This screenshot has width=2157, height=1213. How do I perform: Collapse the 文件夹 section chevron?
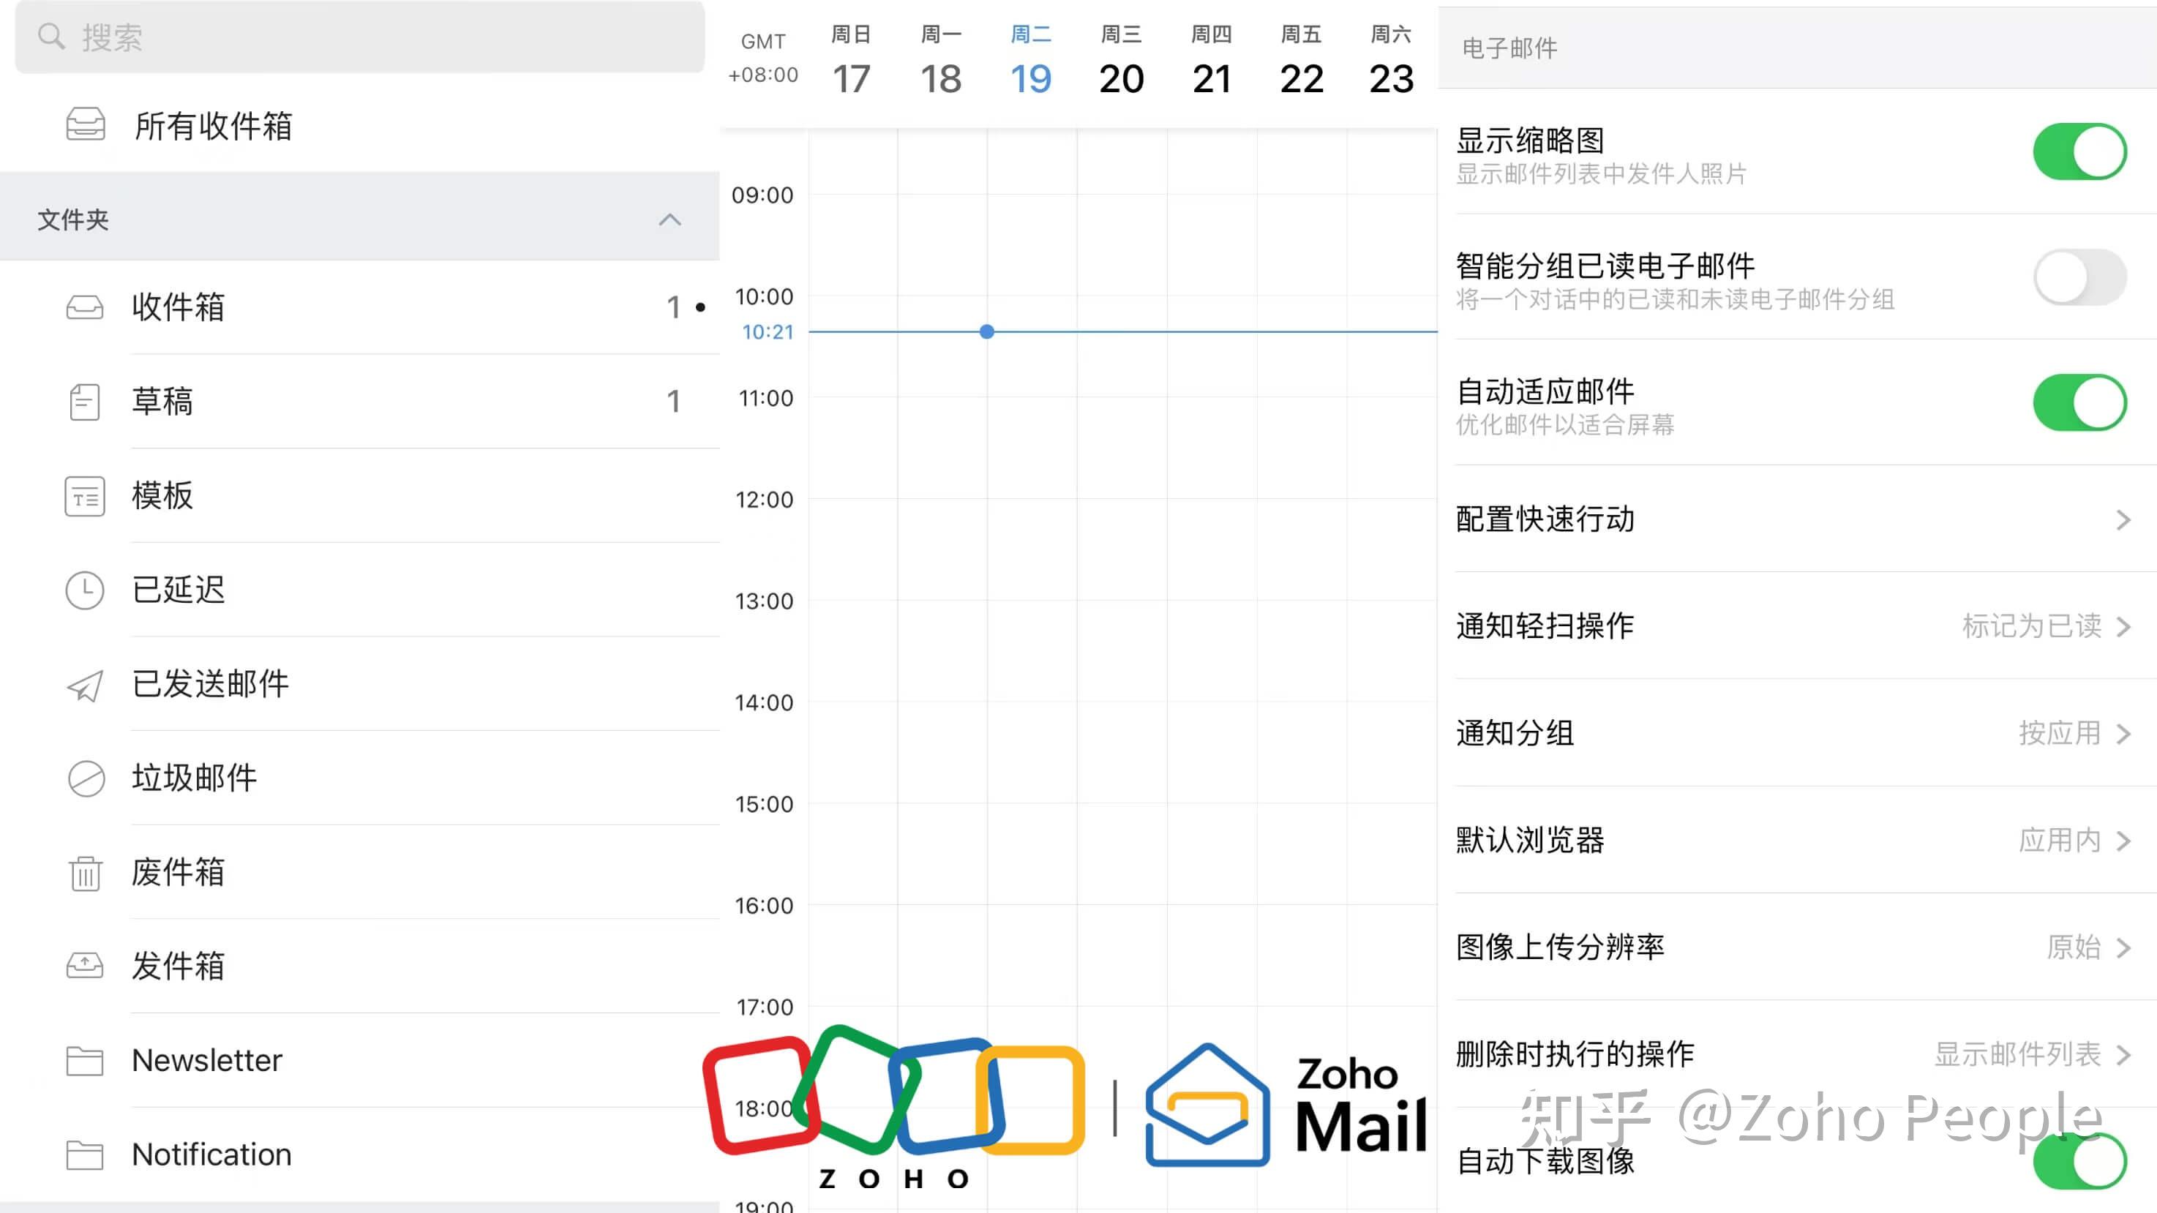669,219
